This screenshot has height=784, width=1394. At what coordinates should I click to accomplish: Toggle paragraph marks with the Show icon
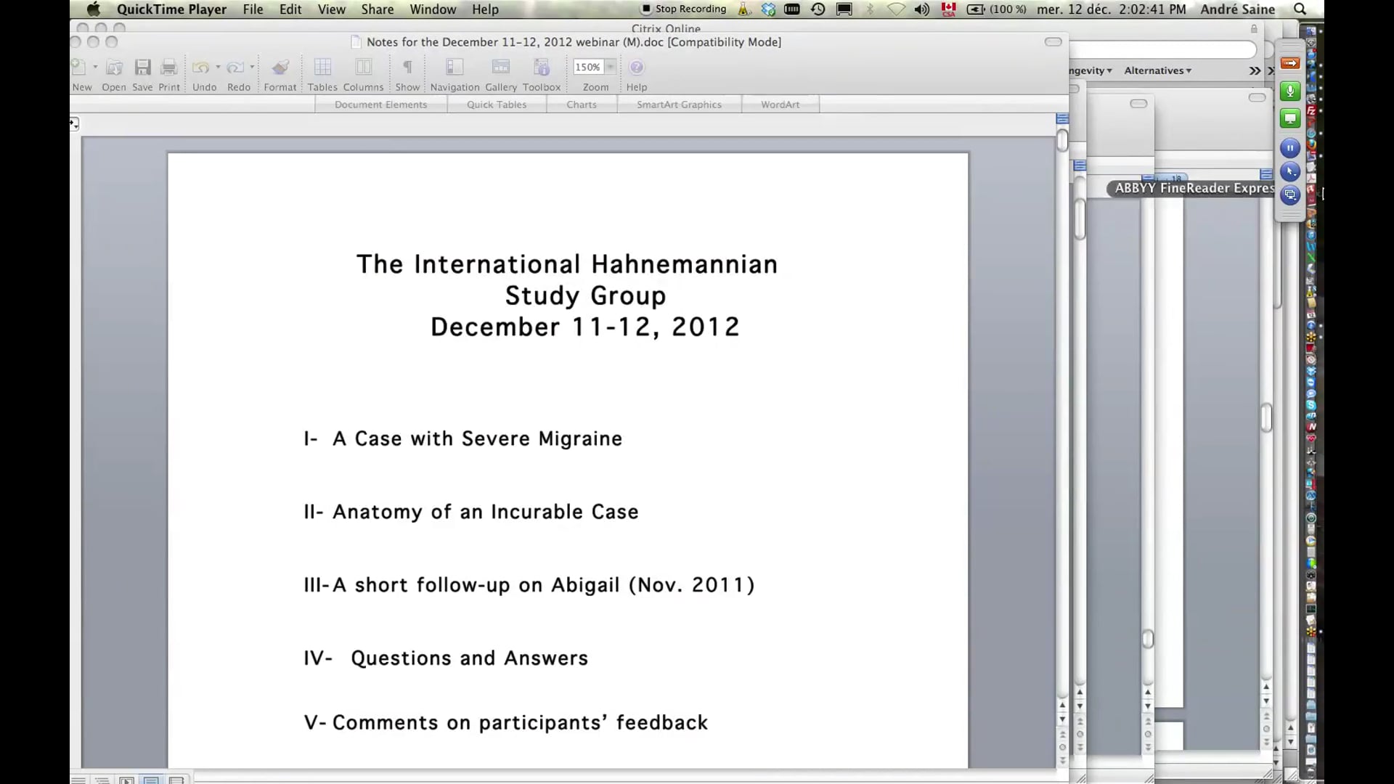tap(407, 68)
